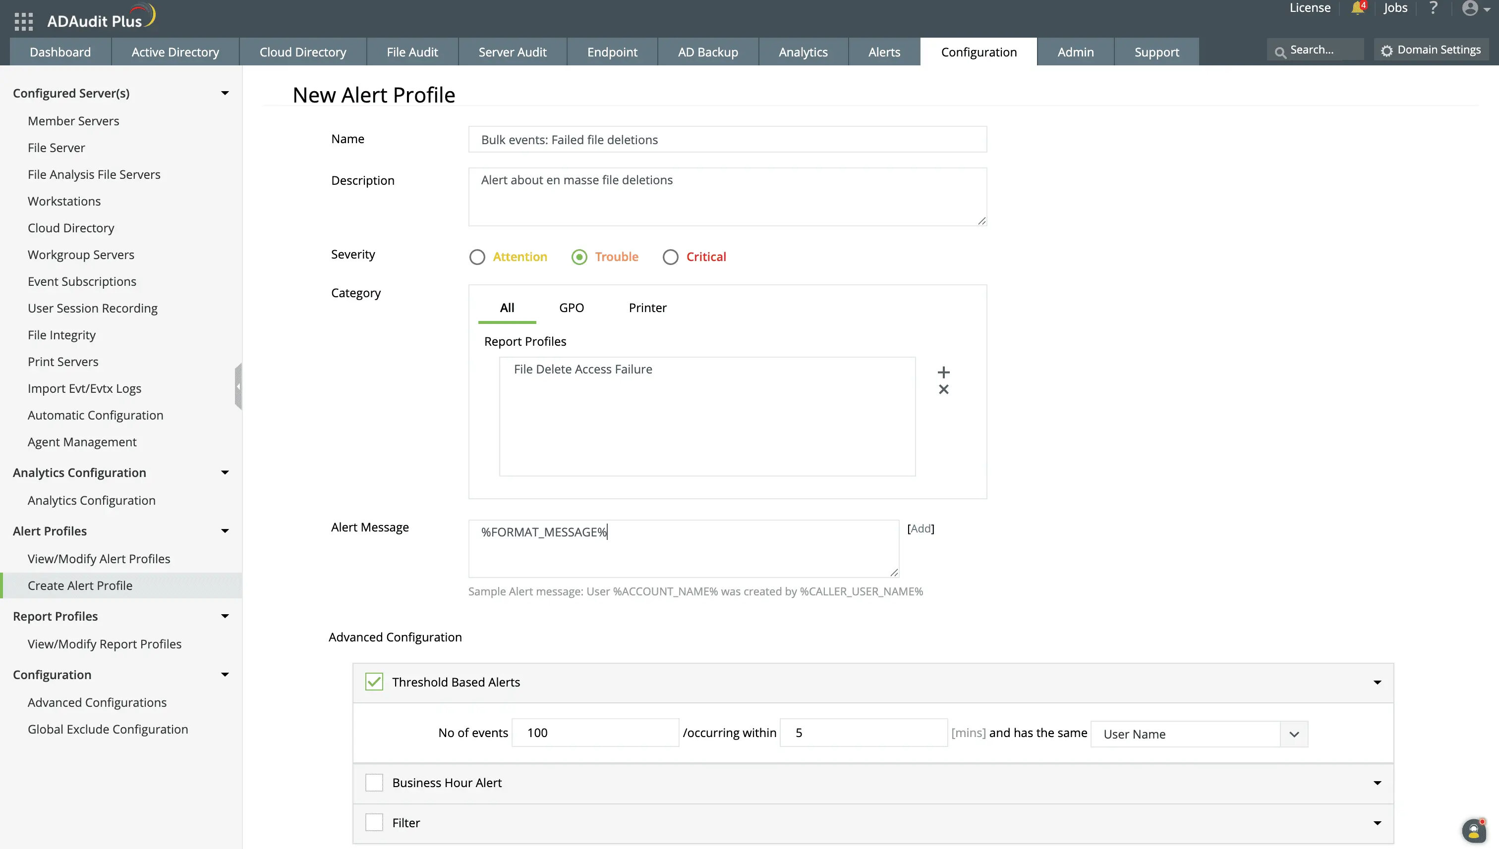
Task: Click the No of events field
Action: coord(595,733)
